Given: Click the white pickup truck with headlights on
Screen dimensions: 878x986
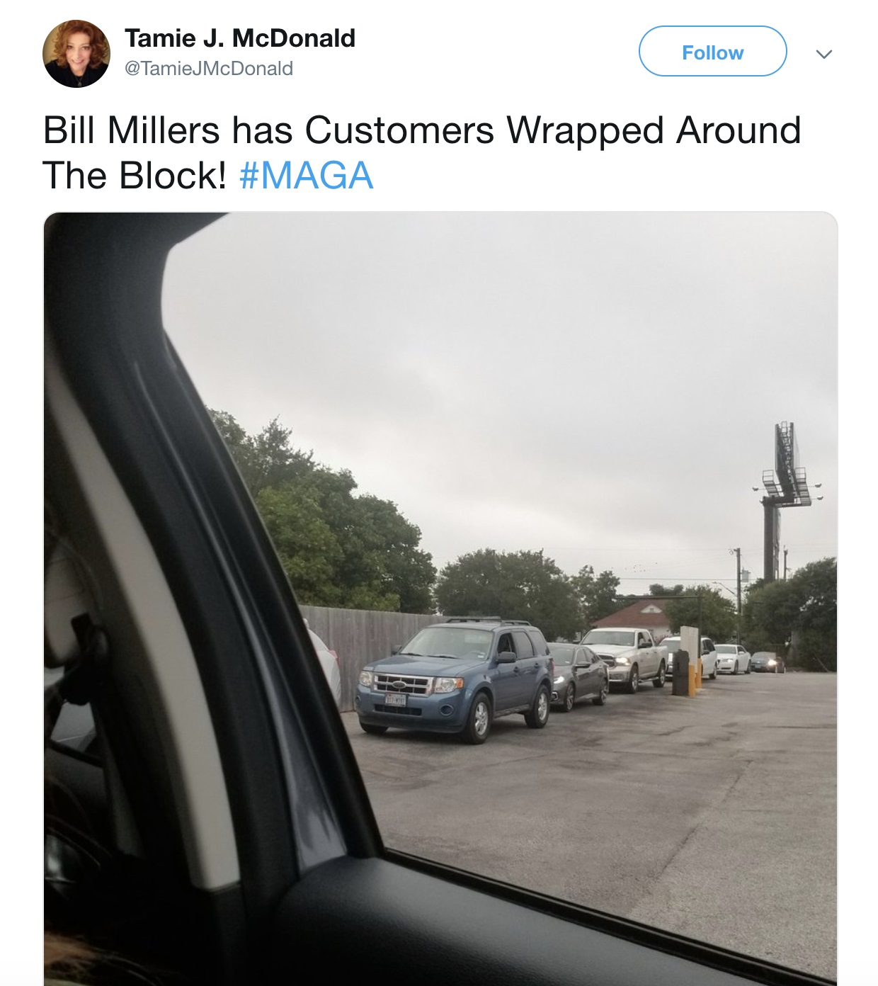Looking at the screenshot, I should click(x=623, y=659).
